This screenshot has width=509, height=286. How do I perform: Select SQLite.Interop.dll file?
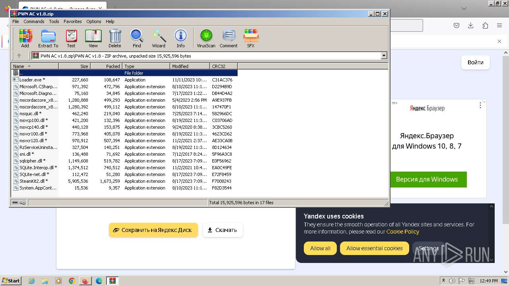pos(124,168)
